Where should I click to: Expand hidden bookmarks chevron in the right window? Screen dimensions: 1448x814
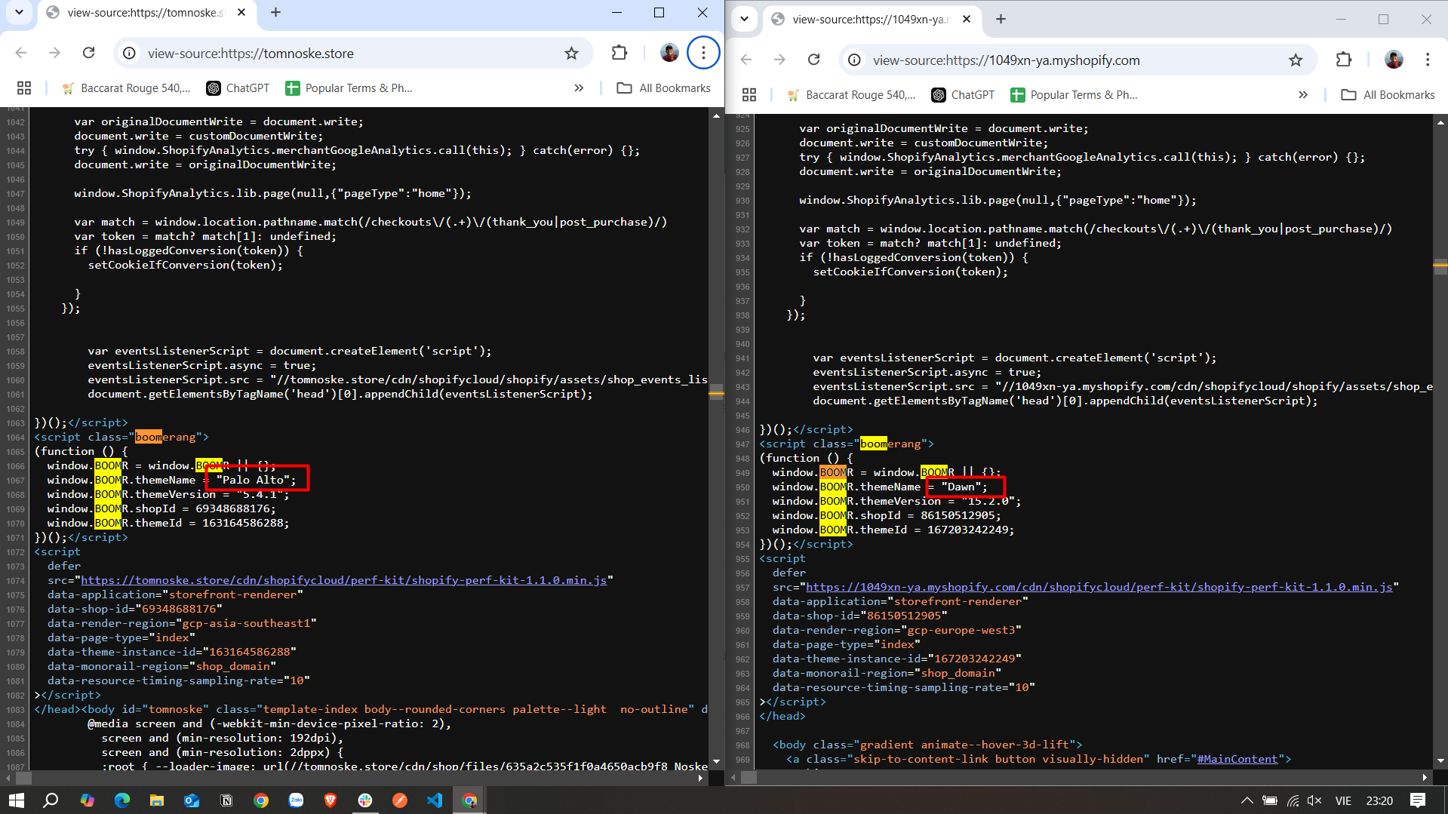point(1303,95)
